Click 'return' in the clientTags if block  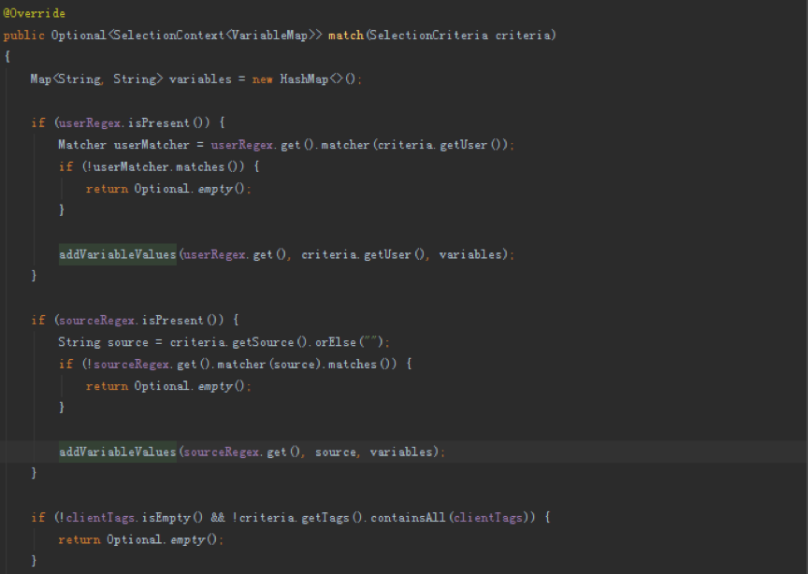tap(79, 540)
